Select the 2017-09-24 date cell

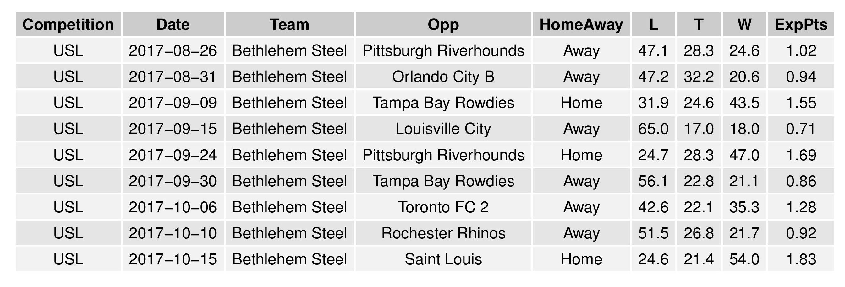point(173,155)
